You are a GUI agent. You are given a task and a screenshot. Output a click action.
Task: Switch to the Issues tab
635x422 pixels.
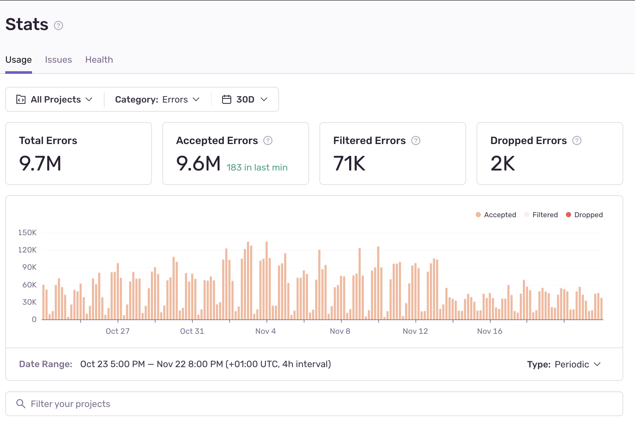pyautogui.click(x=58, y=59)
